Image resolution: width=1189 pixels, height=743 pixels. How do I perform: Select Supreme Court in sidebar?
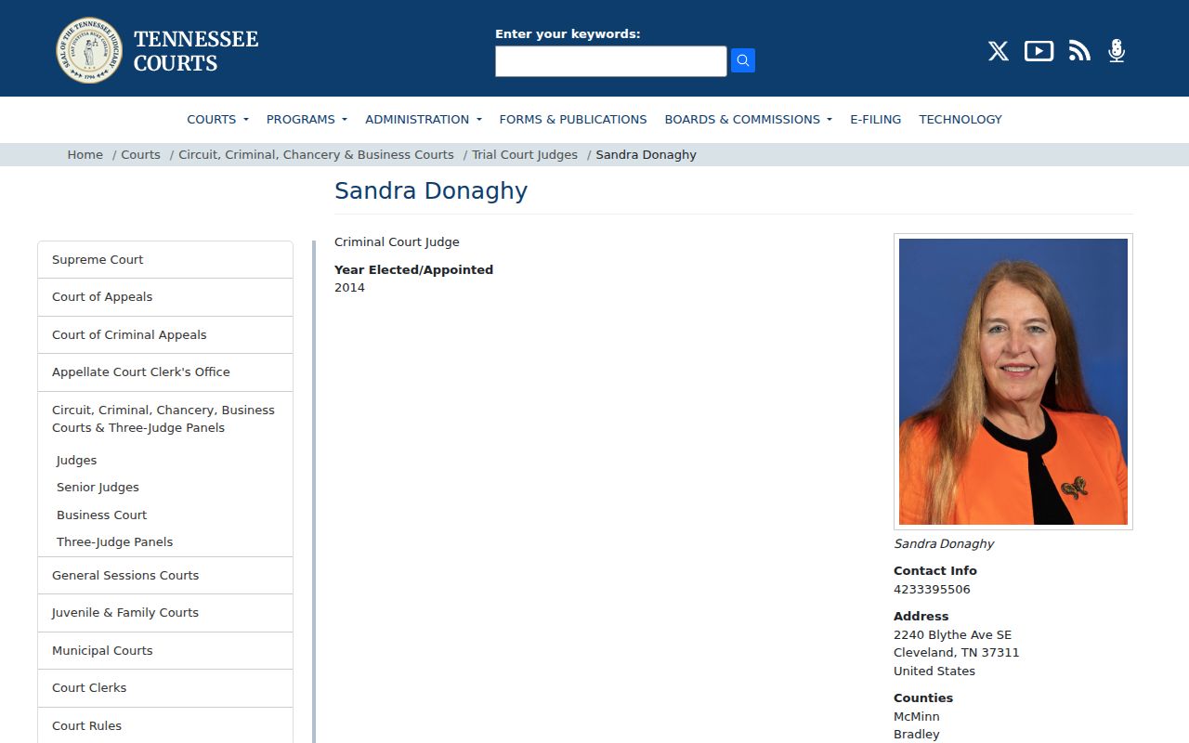click(x=165, y=260)
